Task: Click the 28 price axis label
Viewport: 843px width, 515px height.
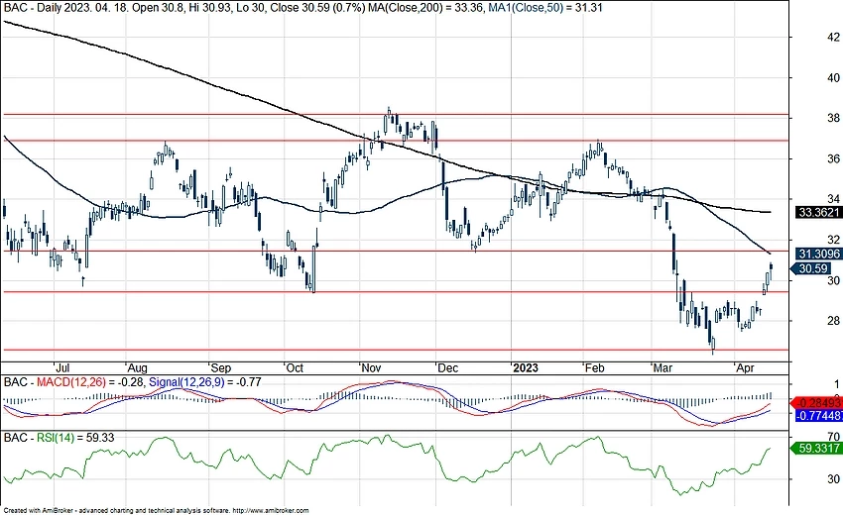Action: pos(833,321)
